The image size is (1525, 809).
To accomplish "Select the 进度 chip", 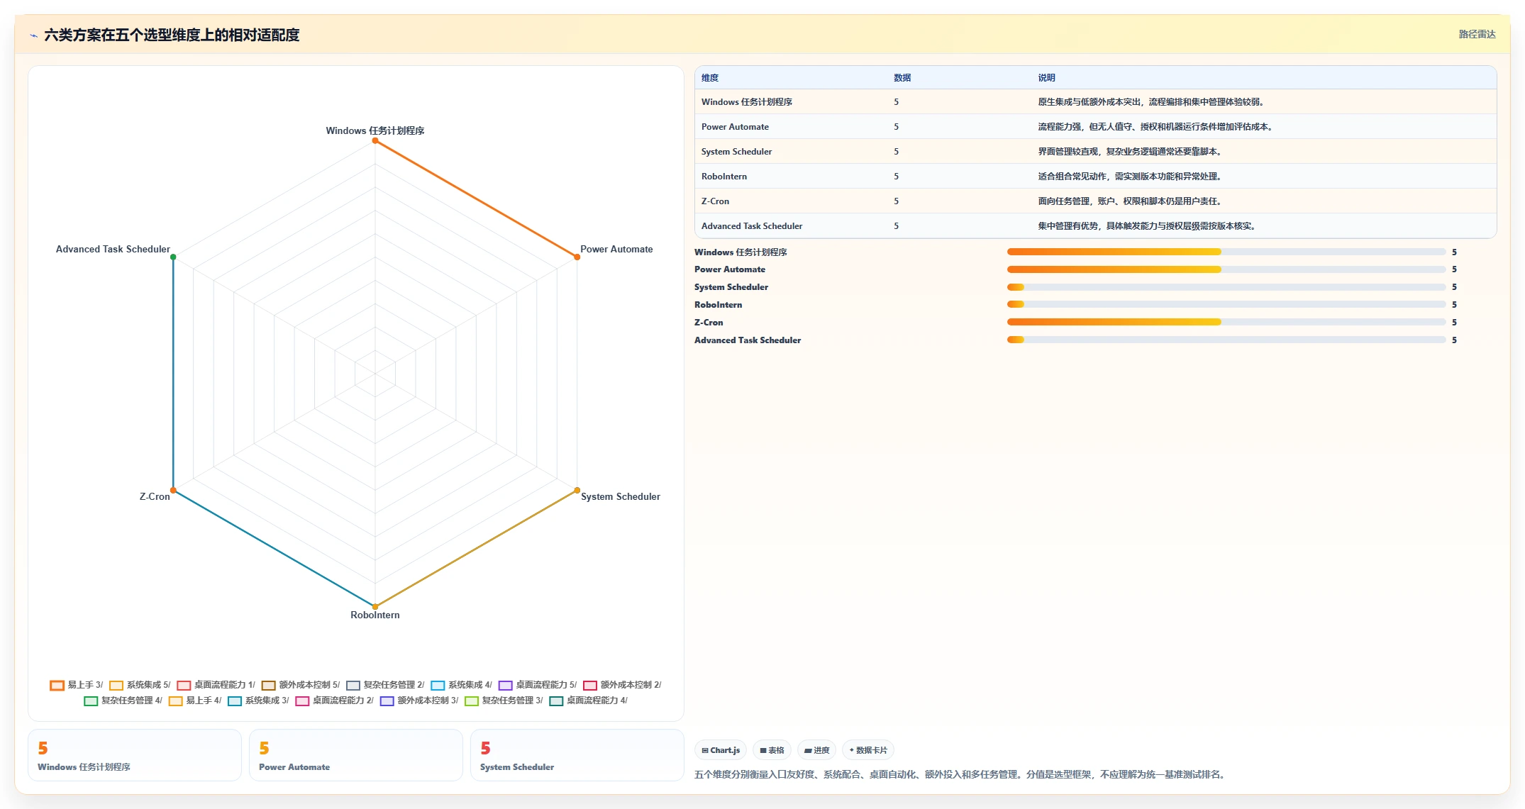I will (816, 750).
